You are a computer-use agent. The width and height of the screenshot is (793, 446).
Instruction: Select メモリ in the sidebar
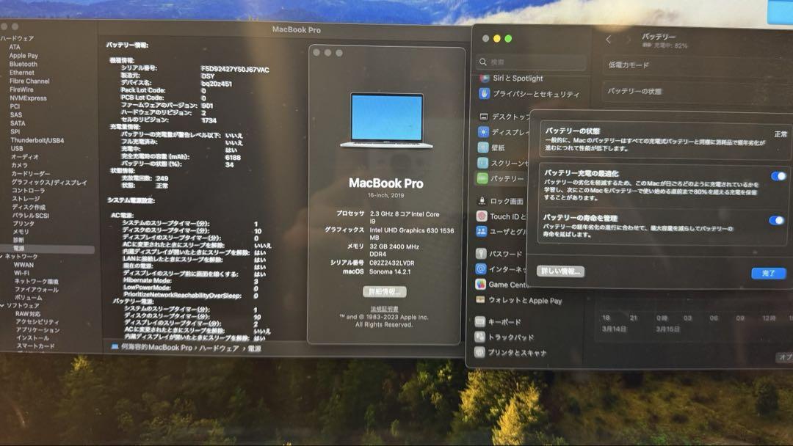21,231
